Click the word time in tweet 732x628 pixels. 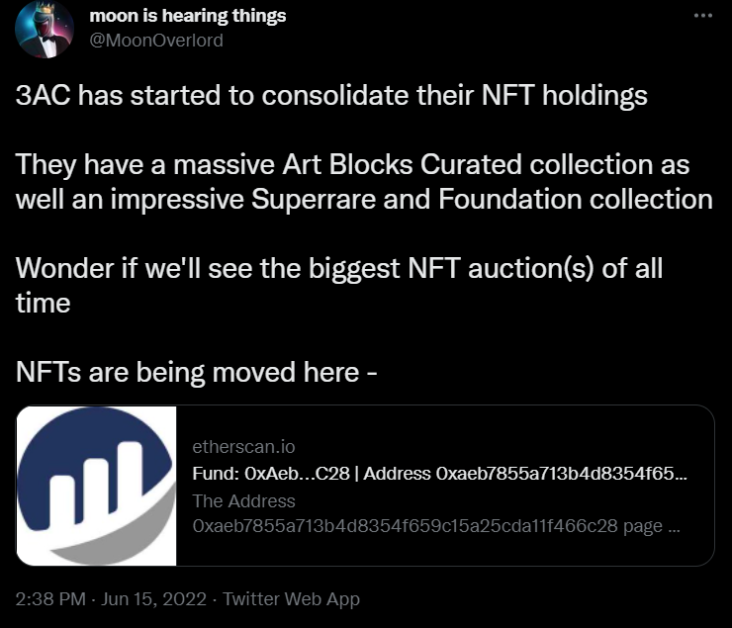43,304
